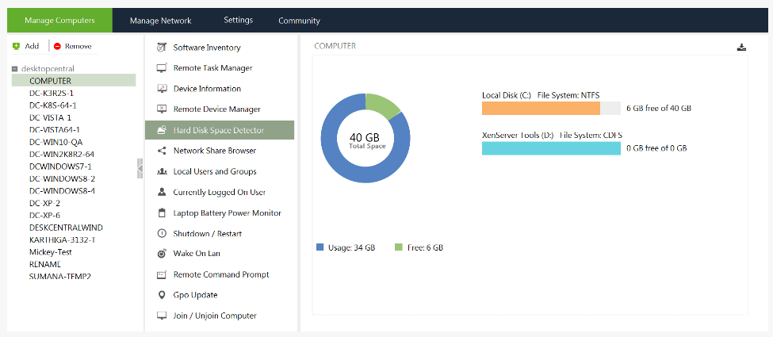
Task: Launch Remote Command Prompt
Action: click(220, 274)
